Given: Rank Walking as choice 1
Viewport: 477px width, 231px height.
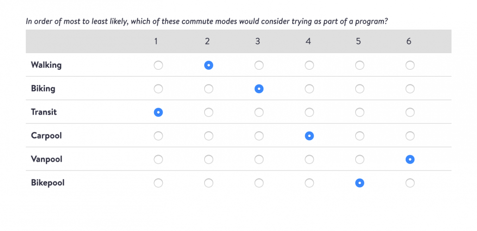Looking at the screenshot, I should pos(158,65).
